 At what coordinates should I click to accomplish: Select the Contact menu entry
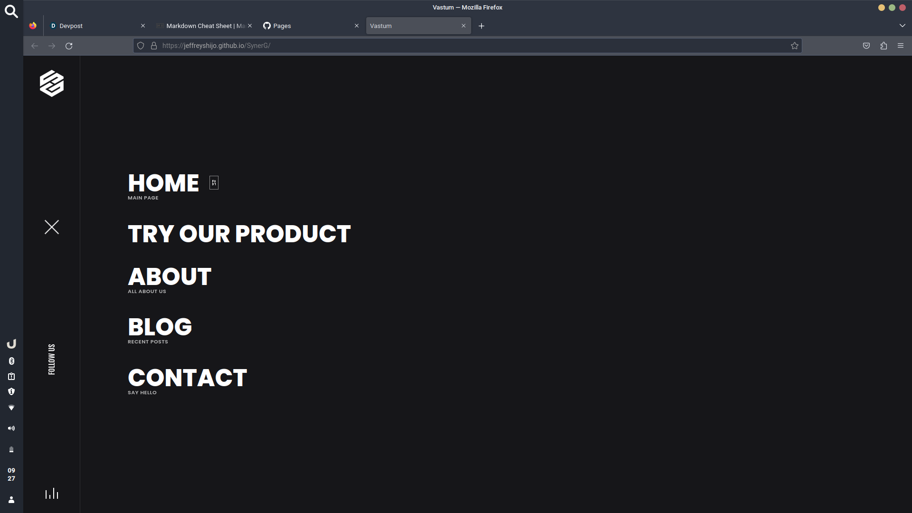(187, 378)
